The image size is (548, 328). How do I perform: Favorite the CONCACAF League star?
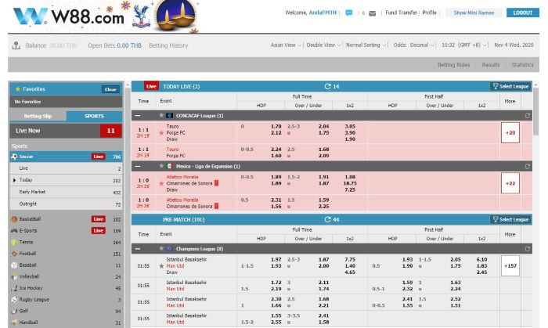pyautogui.click(x=161, y=115)
